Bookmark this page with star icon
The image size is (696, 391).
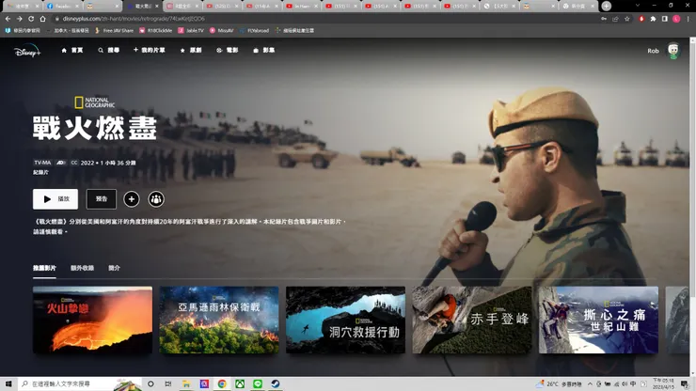coord(626,19)
